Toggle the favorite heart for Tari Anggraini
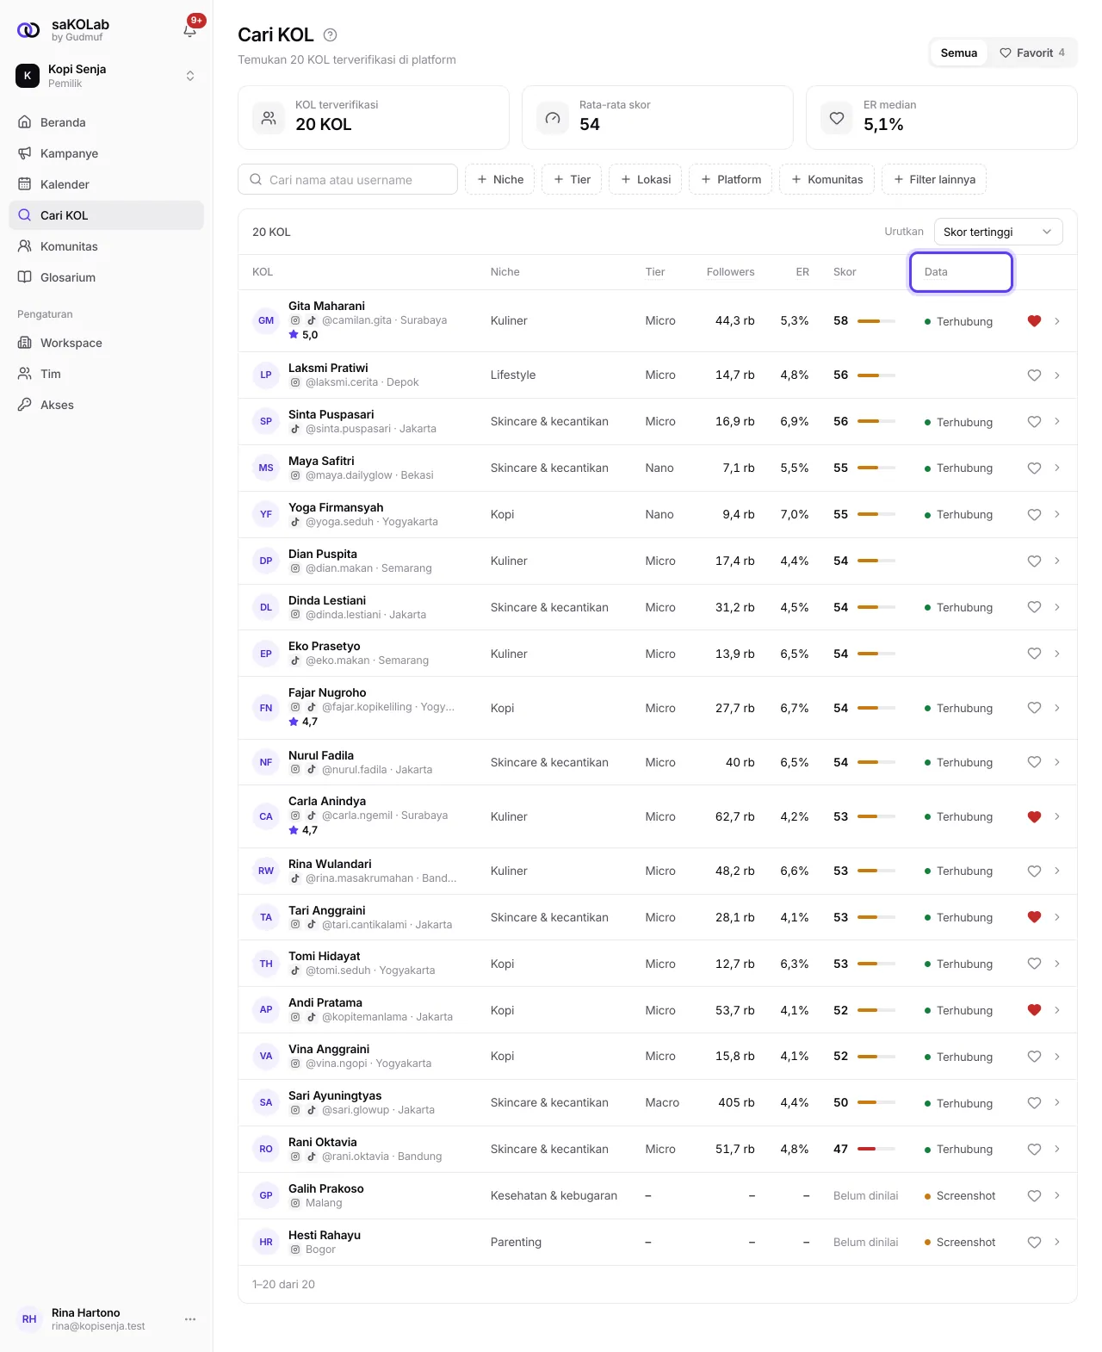 coord(1034,917)
